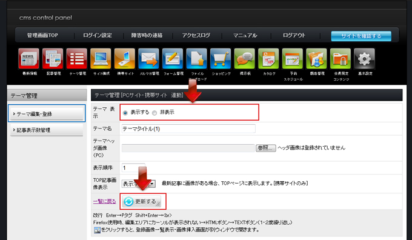
Task: Open the アクセスログ menu item
Action: click(x=196, y=35)
